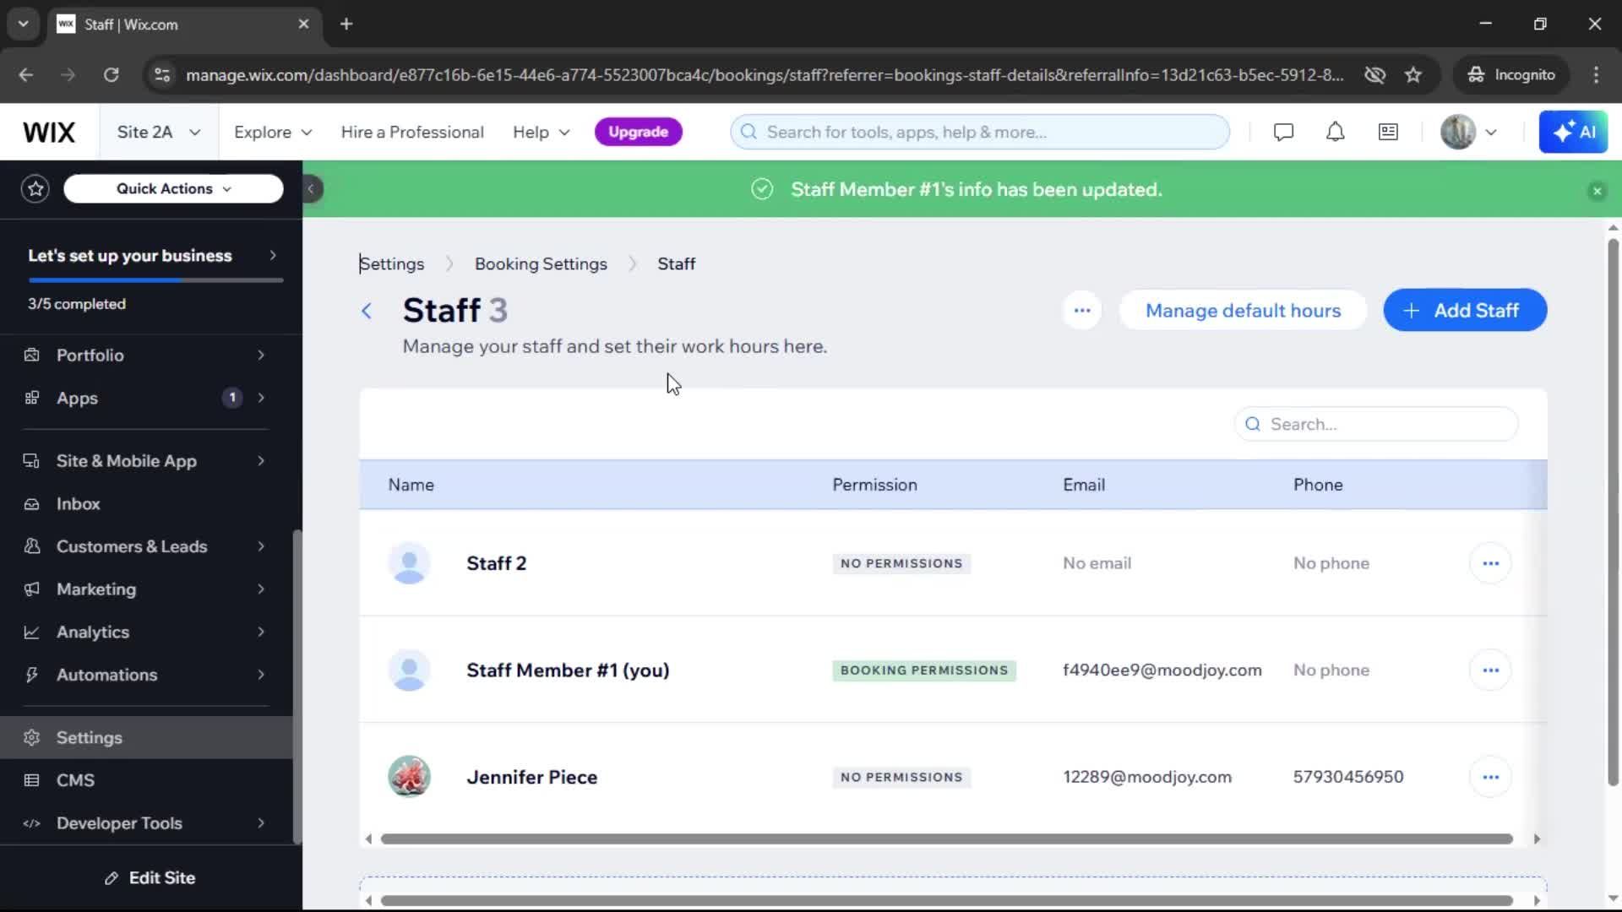1622x912 pixels.
Task: Expand the Help menu
Action: click(542, 133)
